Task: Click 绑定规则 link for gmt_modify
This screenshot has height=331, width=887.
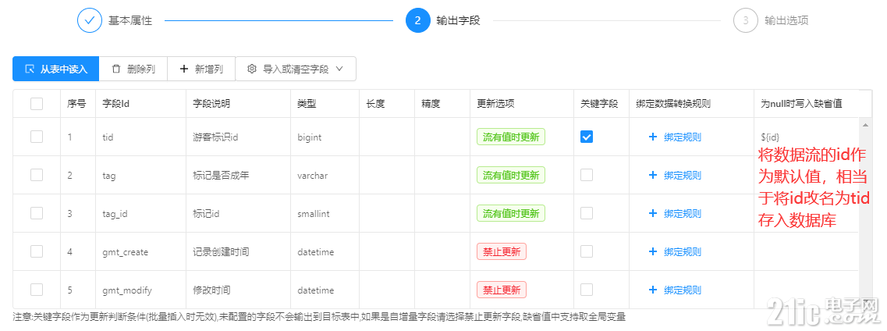Action: point(683,290)
